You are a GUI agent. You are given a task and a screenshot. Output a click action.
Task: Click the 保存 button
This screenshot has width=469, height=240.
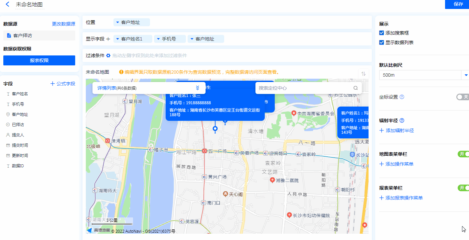coord(458,4)
